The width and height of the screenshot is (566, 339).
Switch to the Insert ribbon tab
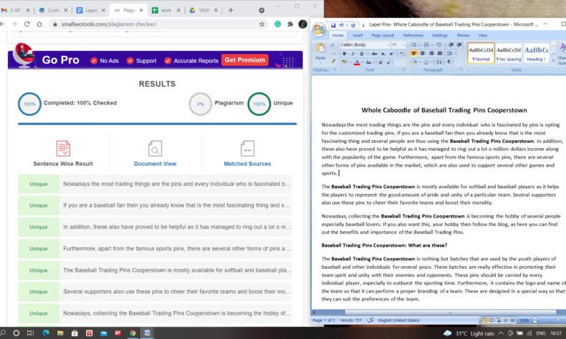click(358, 35)
